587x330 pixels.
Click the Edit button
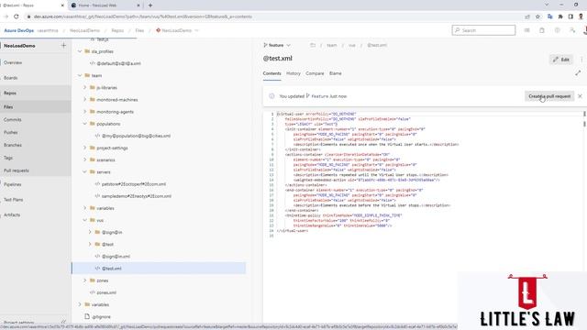(561, 60)
